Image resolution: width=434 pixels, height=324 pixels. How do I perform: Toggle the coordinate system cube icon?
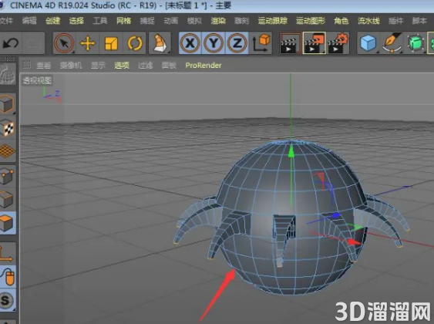(261, 43)
